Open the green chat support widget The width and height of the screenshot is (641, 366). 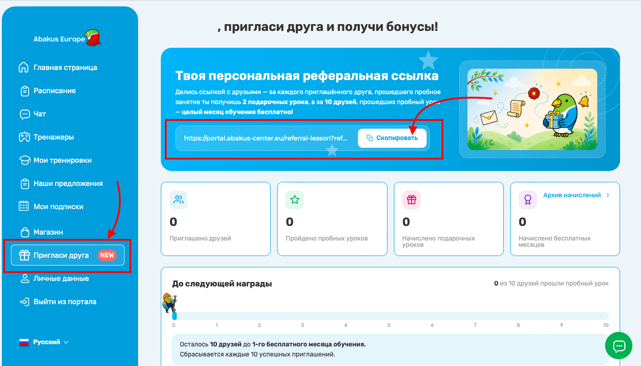(x=619, y=346)
